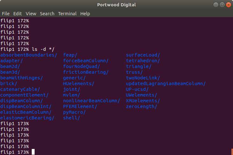Image resolution: width=233 pixels, height=155 pixels.
Task: Open the Edit menu
Action: (17, 14)
